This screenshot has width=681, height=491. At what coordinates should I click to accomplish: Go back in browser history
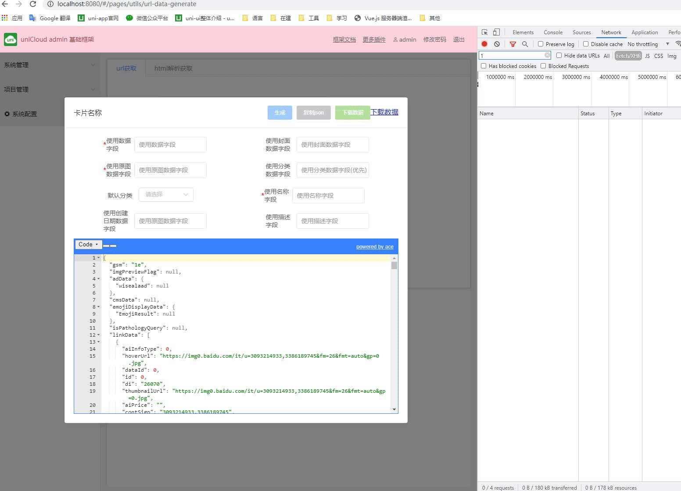click(x=5, y=4)
